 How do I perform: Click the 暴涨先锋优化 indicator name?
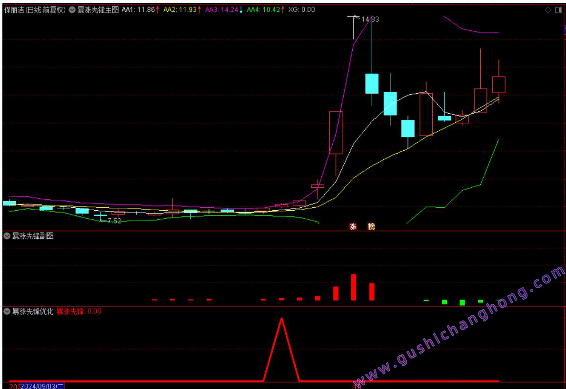[33, 311]
